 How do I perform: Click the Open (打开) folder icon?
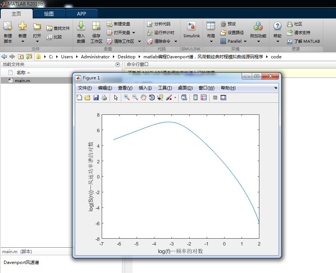(37, 26)
